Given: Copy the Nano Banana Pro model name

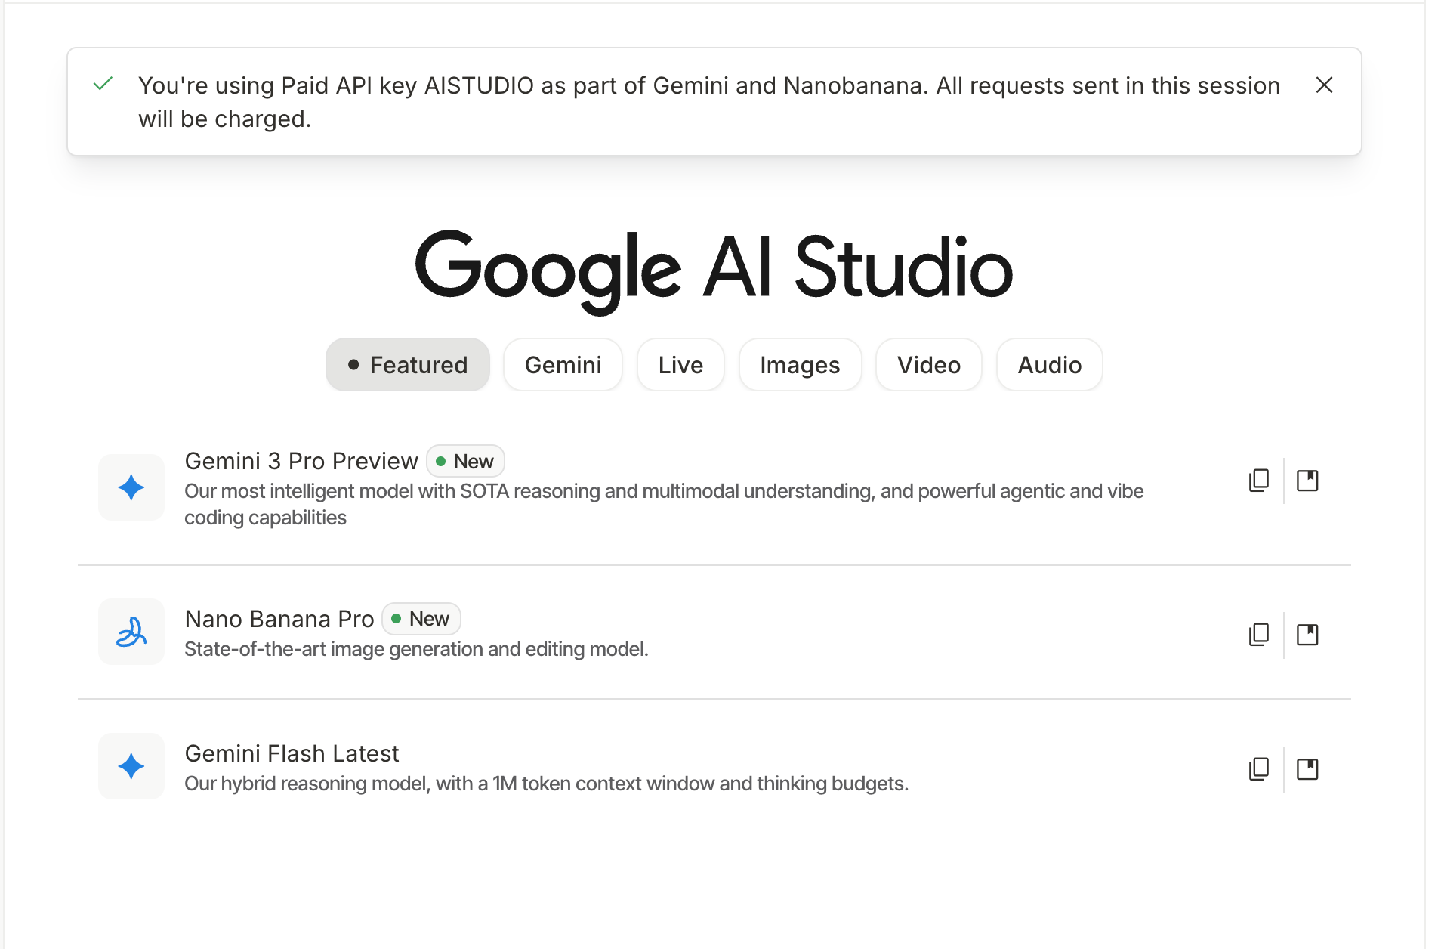Looking at the screenshot, I should pyautogui.click(x=1259, y=635).
